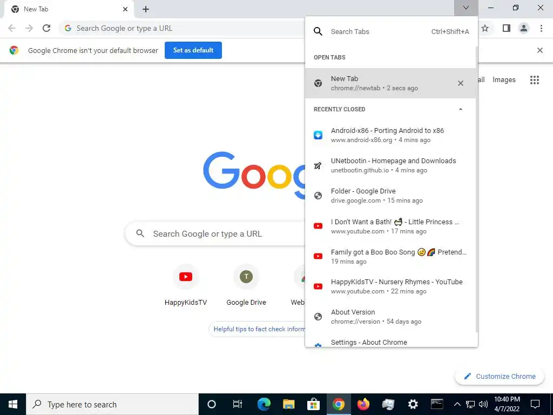The height and width of the screenshot is (415, 553).
Task: Open the profile avatar menu
Action: tap(524, 28)
